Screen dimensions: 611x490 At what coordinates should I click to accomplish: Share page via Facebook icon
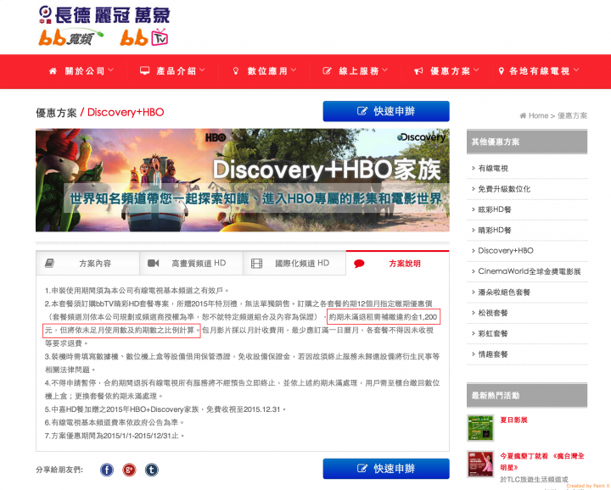click(x=107, y=470)
